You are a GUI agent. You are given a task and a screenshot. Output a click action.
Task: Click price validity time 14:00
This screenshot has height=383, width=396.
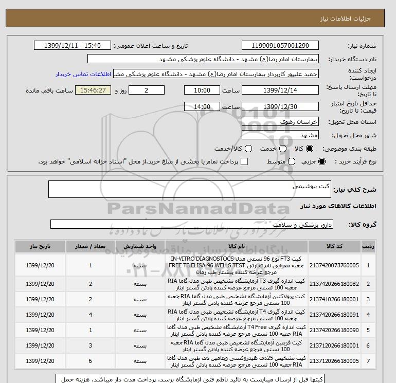[202, 106]
